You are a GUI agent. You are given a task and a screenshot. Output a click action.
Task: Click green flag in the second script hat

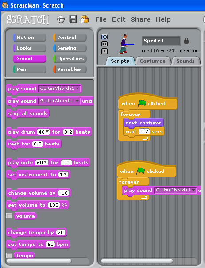[140, 171]
